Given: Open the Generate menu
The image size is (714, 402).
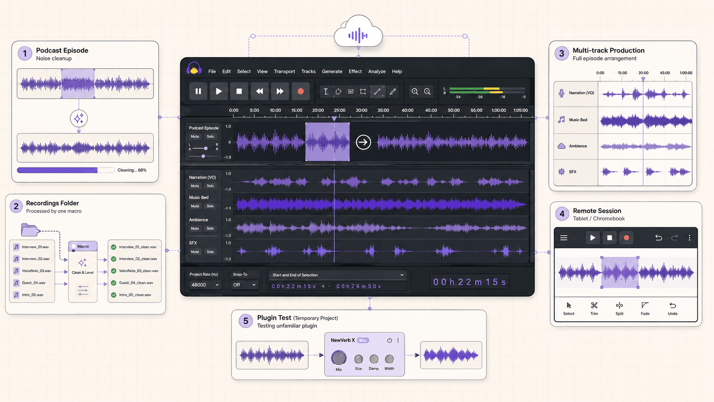Looking at the screenshot, I should pyautogui.click(x=332, y=71).
